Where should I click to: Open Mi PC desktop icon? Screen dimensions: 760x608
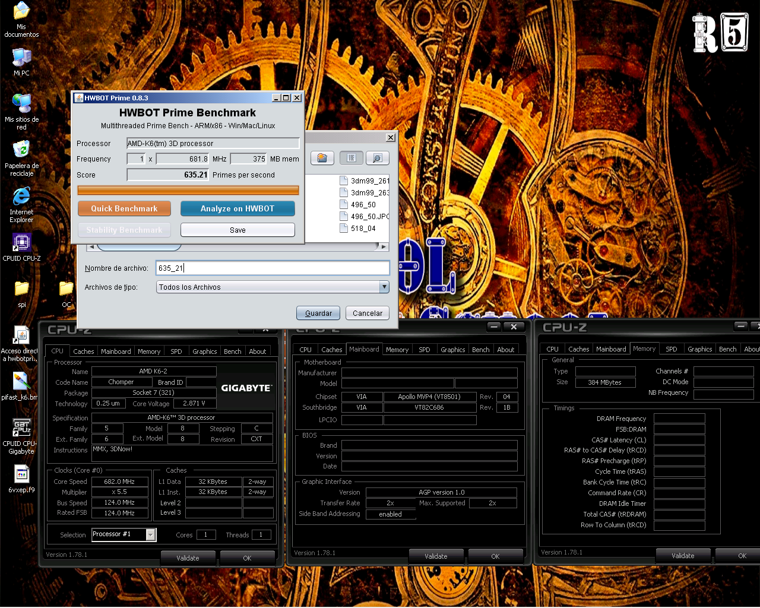[x=21, y=62]
